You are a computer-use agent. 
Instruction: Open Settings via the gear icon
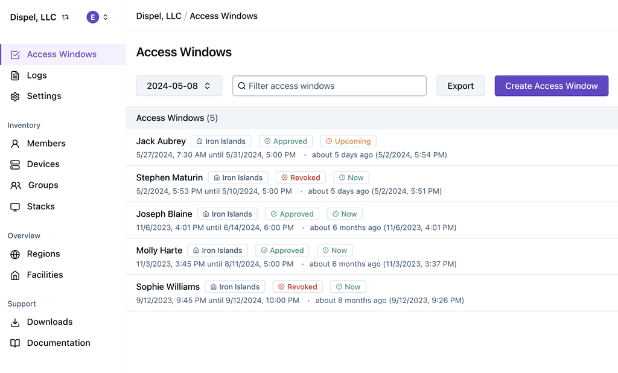tap(44, 96)
